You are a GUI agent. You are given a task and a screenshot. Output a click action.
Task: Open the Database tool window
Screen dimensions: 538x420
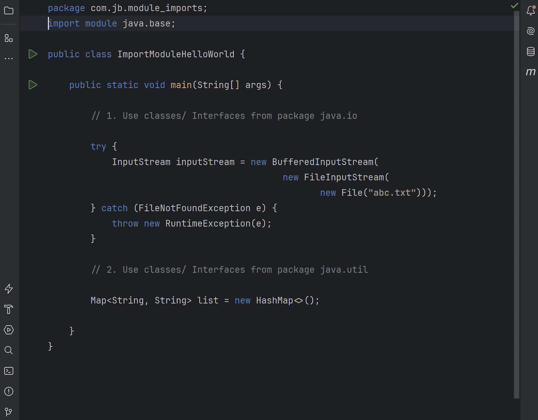tap(531, 51)
